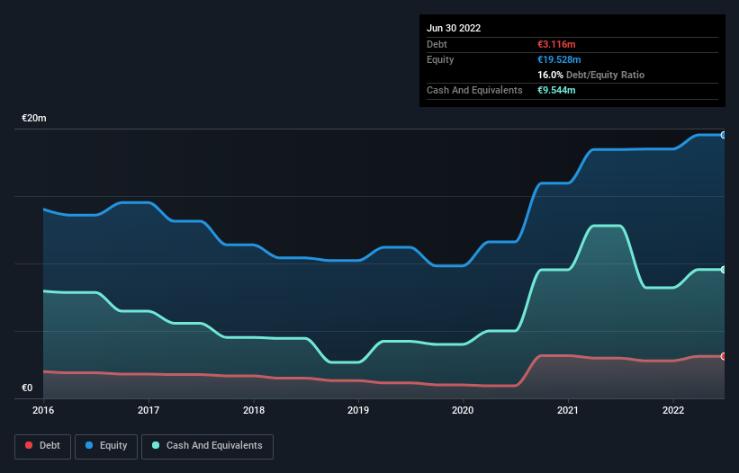Screen dimensions: 739x473
Task: Click the red Debt legend dot
Action: pyautogui.click(x=29, y=445)
